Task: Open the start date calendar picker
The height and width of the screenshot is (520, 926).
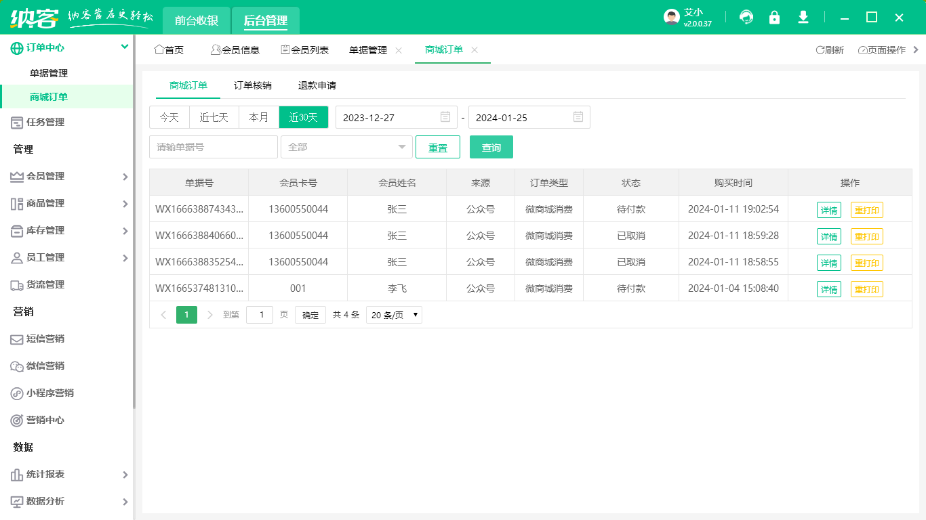Action: (x=444, y=116)
